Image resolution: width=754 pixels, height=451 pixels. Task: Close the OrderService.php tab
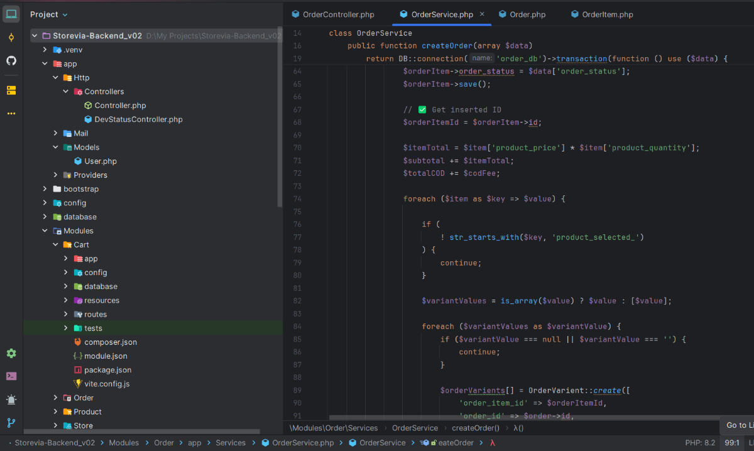point(482,14)
